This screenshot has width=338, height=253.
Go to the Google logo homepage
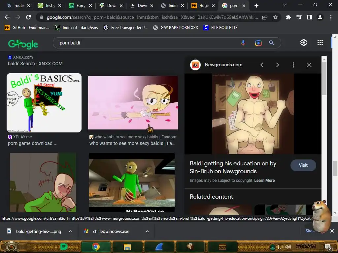point(23,44)
